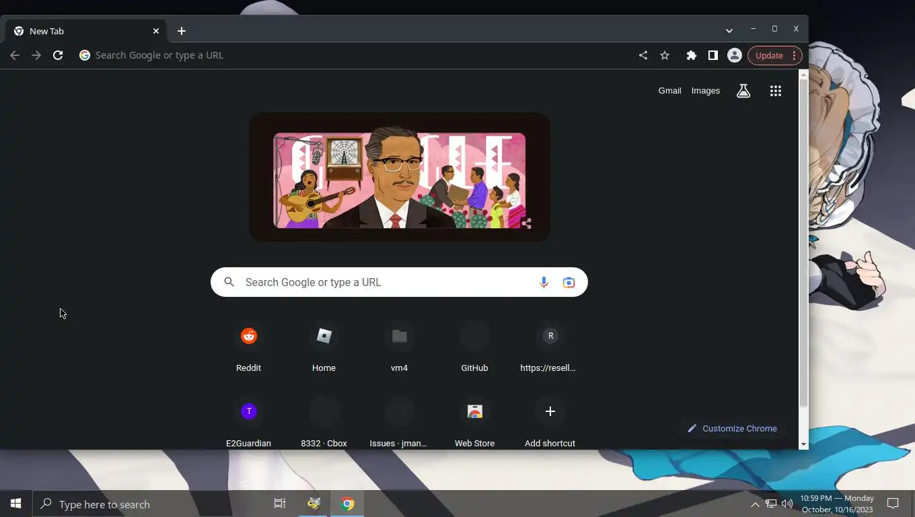Open the notification center icon
Screen dimensions: 915x517
tap(893, 504)
